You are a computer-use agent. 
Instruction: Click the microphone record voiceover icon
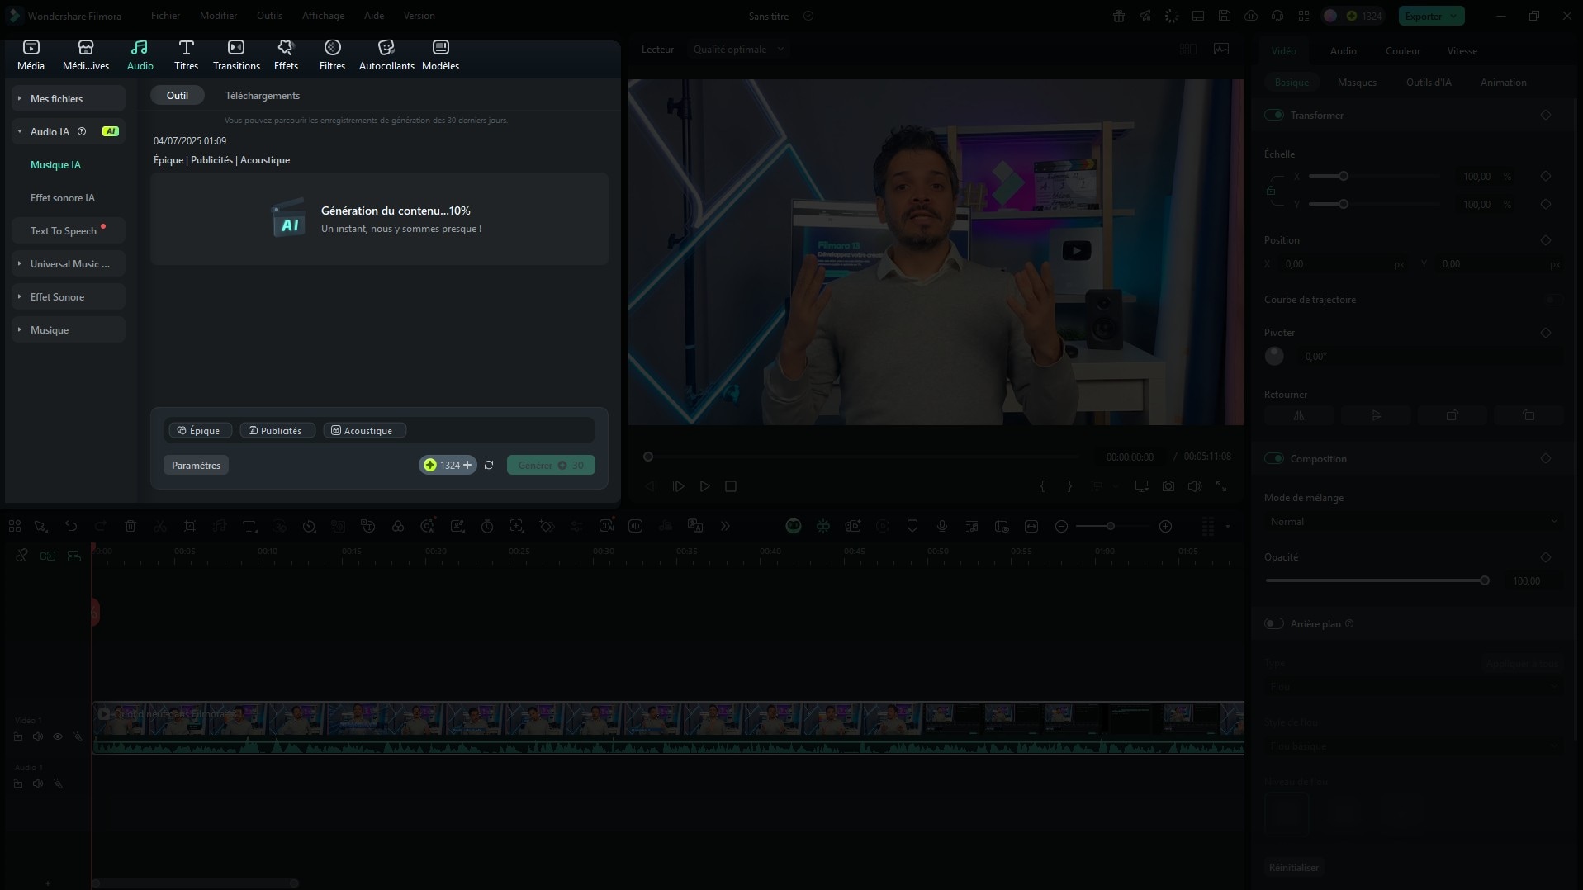pyautogui.click(x=942, y=526)
